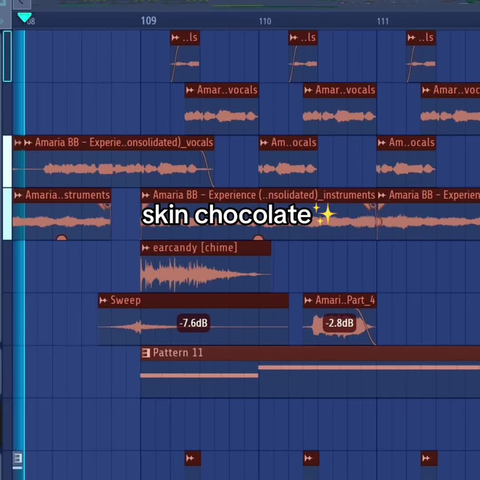Select the white track strip of the vocals track
480x480 pixels.
pyautogui.click(x=8, y=161)
